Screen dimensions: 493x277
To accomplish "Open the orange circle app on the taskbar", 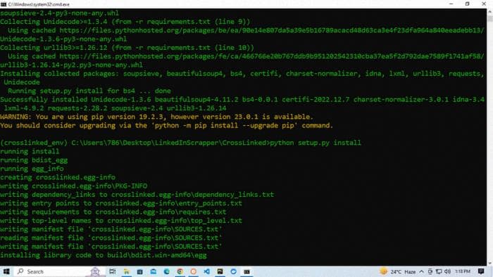I will click(x=194, y=271).
